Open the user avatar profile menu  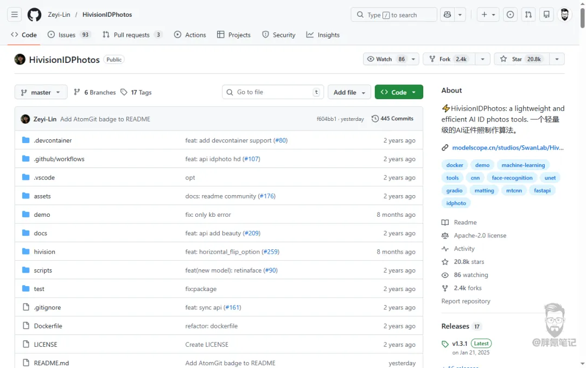click(565, 15)
